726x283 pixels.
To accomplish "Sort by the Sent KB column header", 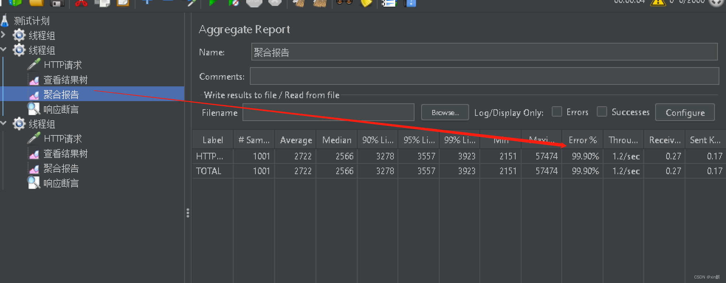I will point(705,140).
